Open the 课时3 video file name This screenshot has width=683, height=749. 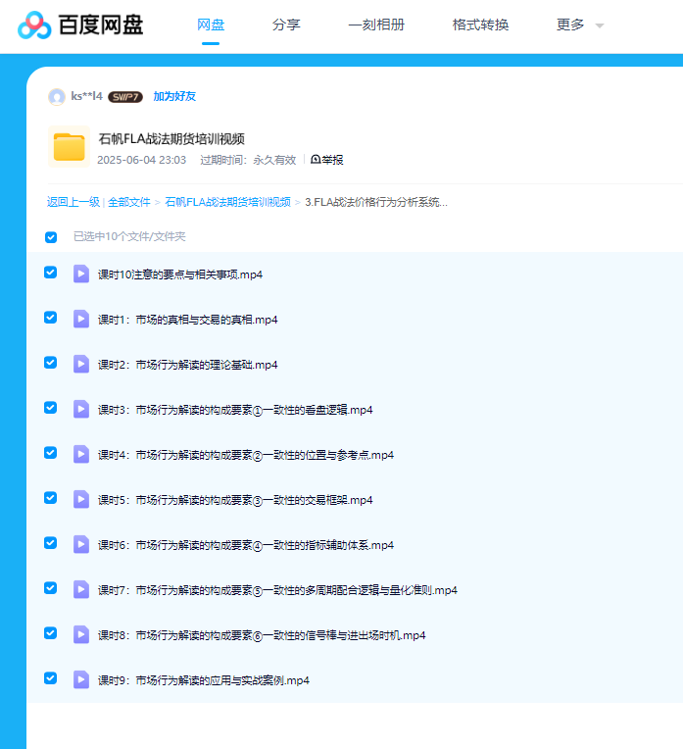[235, 409]
